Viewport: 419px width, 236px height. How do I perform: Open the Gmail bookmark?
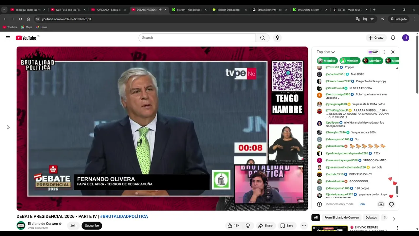pos(42,27)
